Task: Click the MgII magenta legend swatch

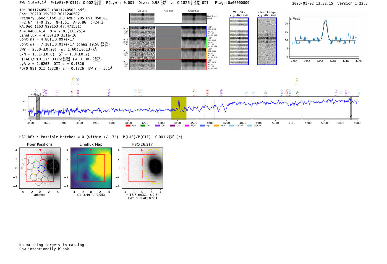Action: [x=187, y=125]
